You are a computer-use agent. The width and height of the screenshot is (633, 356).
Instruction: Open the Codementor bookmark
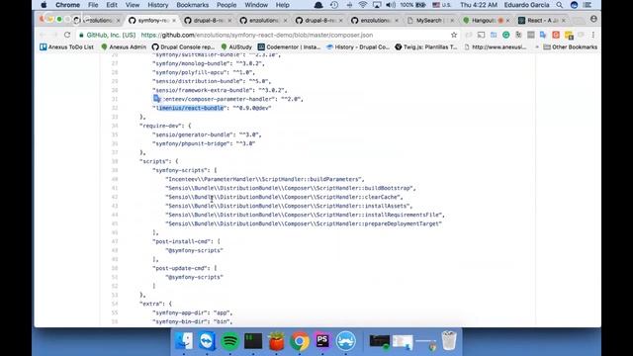pyautogui.click(x=289, y=47)
